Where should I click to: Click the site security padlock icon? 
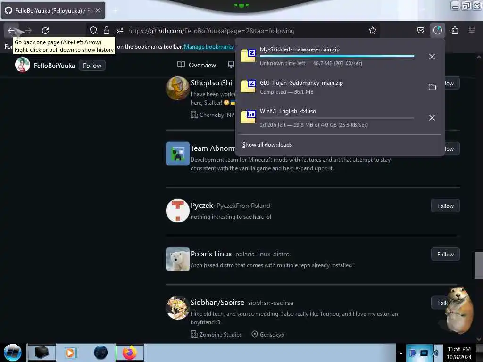tap(107, 30)
